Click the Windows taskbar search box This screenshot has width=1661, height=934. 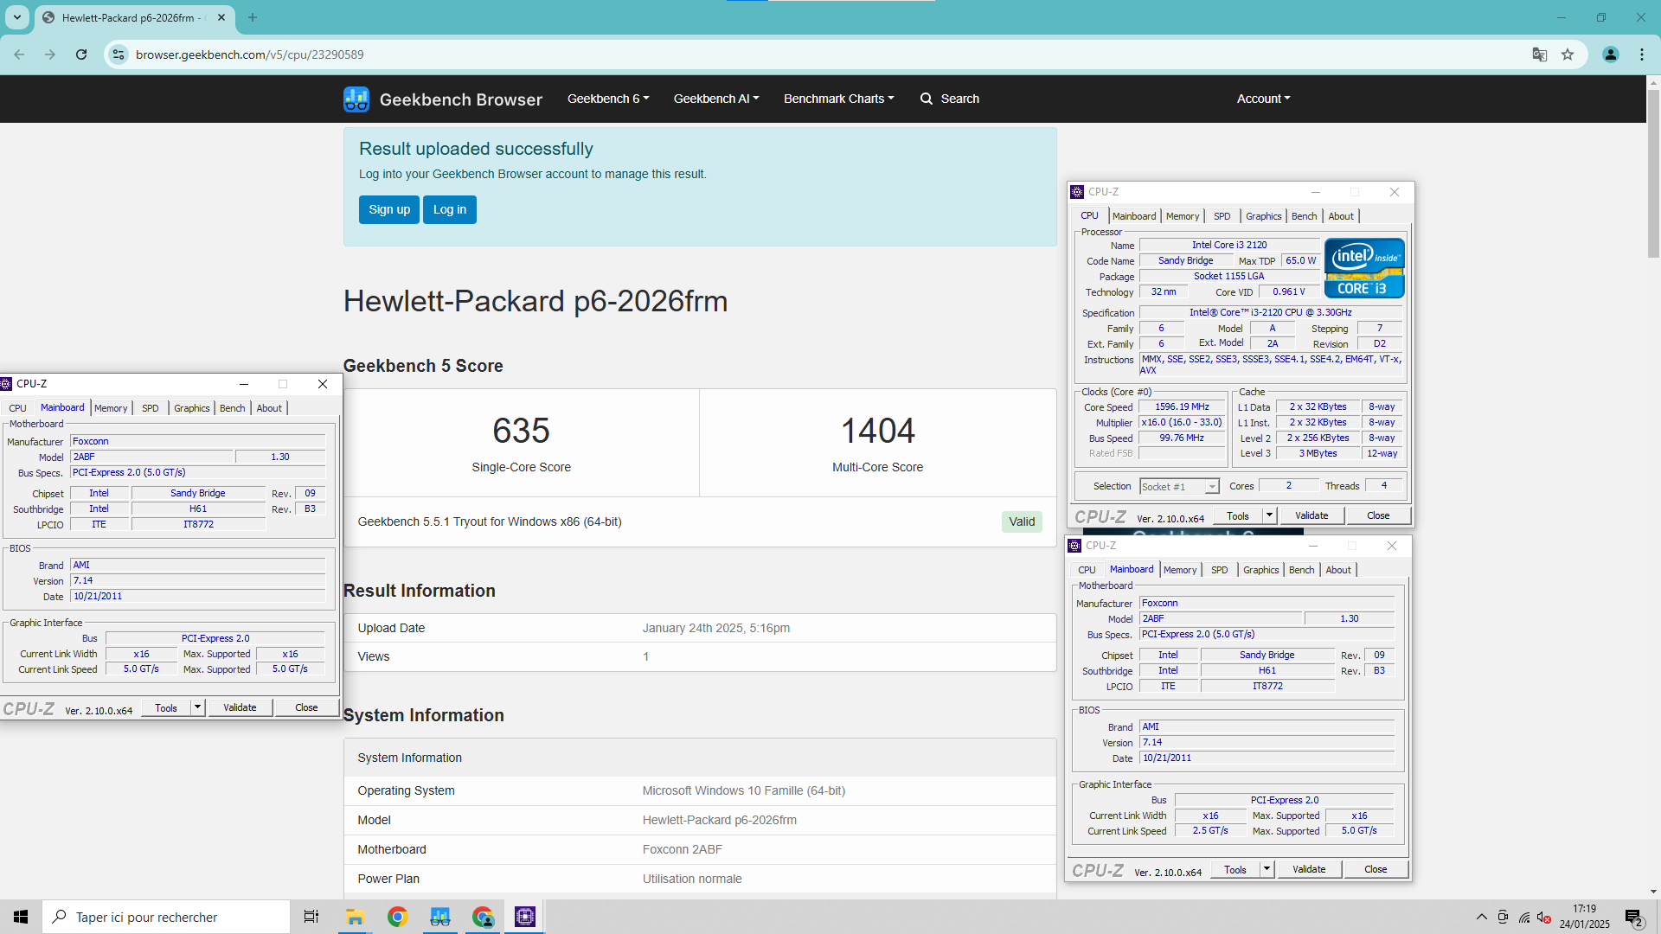[x=166, y=917]
